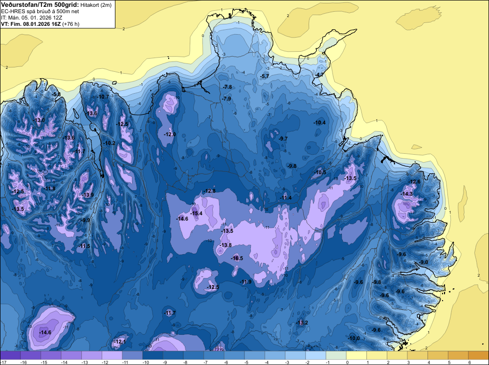Image resolution: width=489 pixels, height=365 pixels.
Task: Click the 'EC-HRES spá brúuð á 500m net' line
Action: (40, 11)
